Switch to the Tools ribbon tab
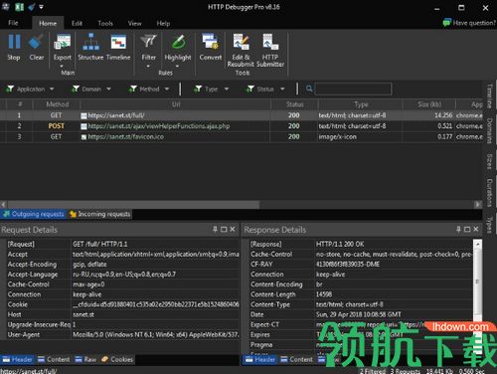 (105, 23)
